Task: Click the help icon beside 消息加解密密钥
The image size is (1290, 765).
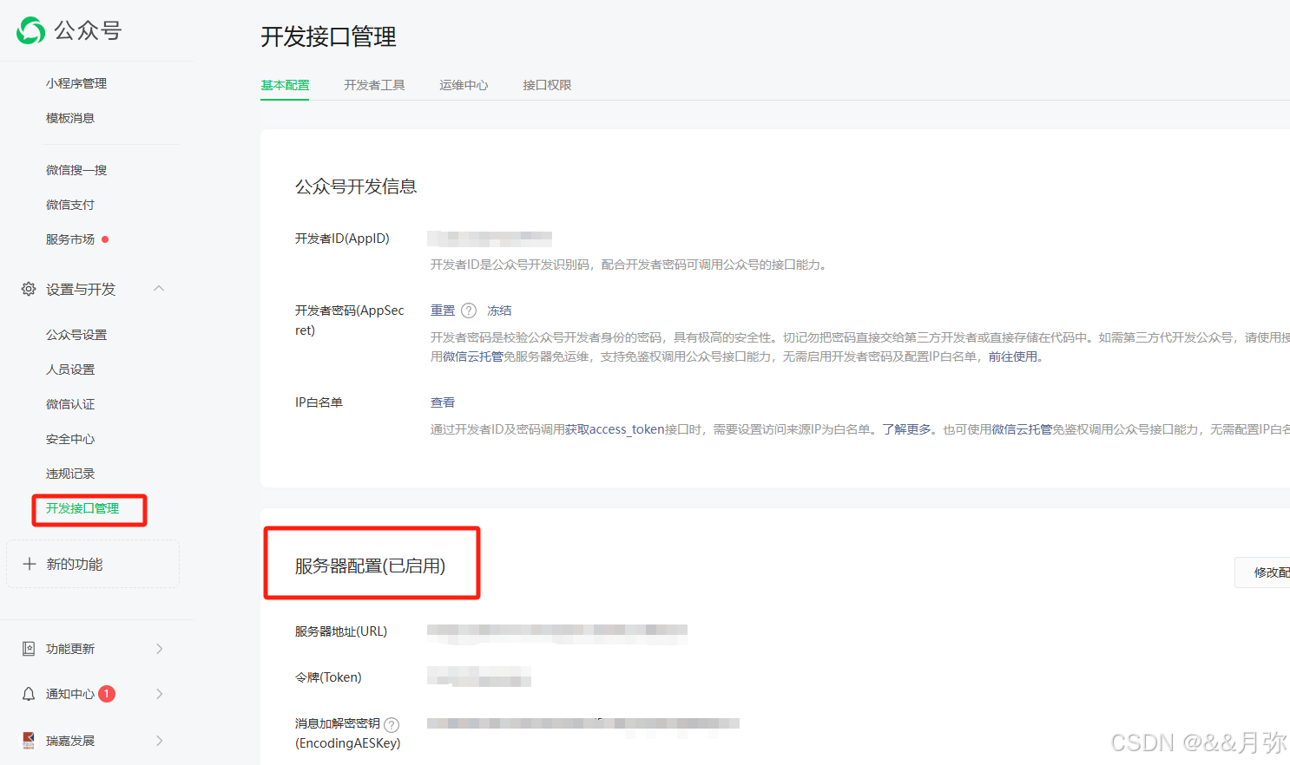Action: 392,724
